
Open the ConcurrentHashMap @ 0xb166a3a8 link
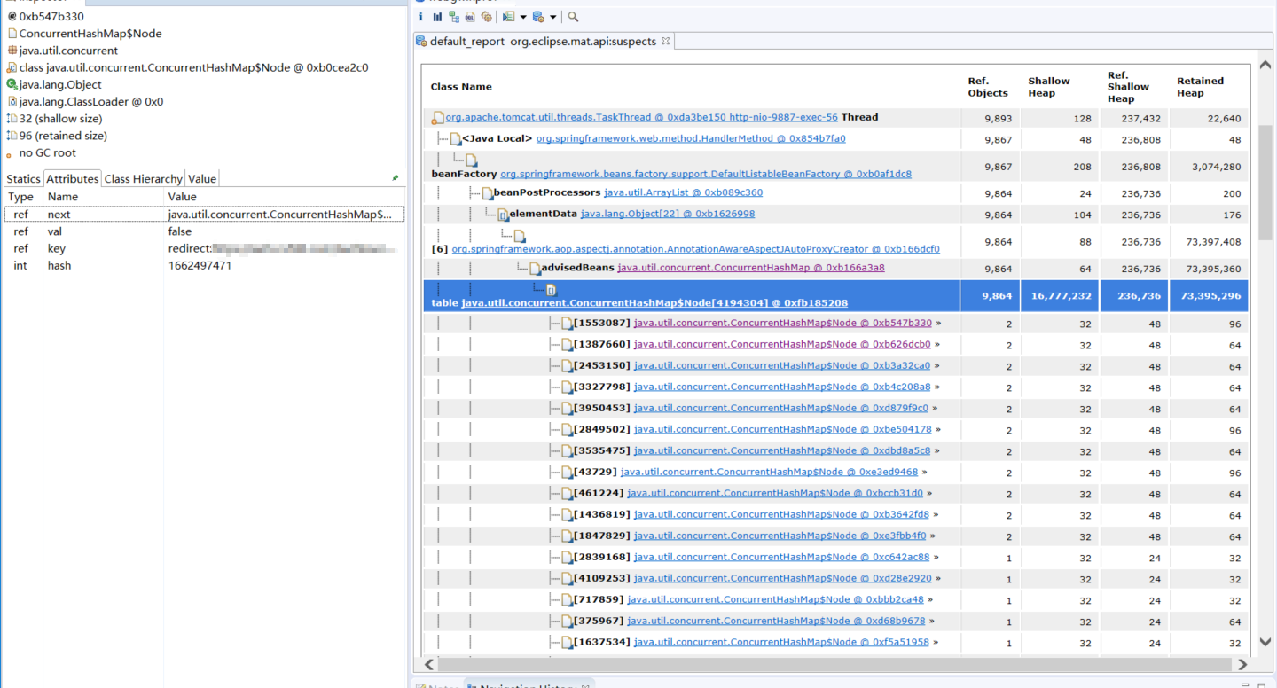[751, 269]
